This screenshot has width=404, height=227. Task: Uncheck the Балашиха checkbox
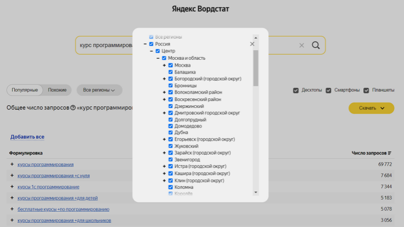[x=171, y=72]
